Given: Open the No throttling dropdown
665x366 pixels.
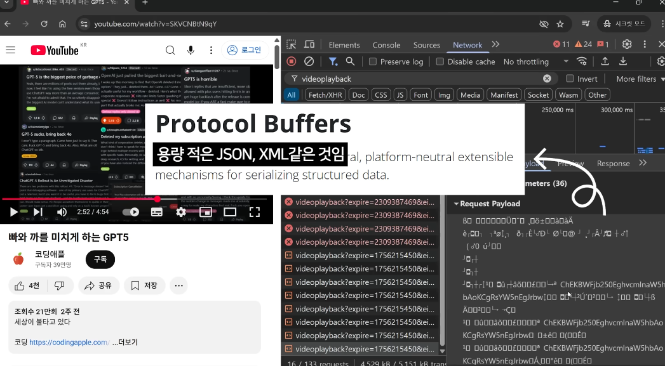Looking at the screenshot, I should pos(535,62).
